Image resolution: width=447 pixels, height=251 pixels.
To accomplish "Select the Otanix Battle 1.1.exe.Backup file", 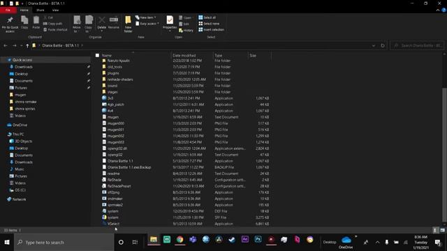I will (129, 167).
